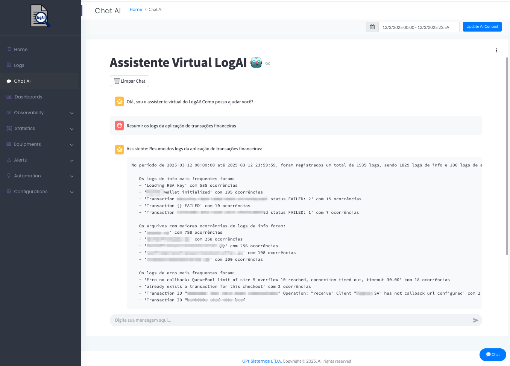Image resolution: width=510 pixels, height=366 pixels.
Task: Open the floating Chat widget button
Action: 492,354
